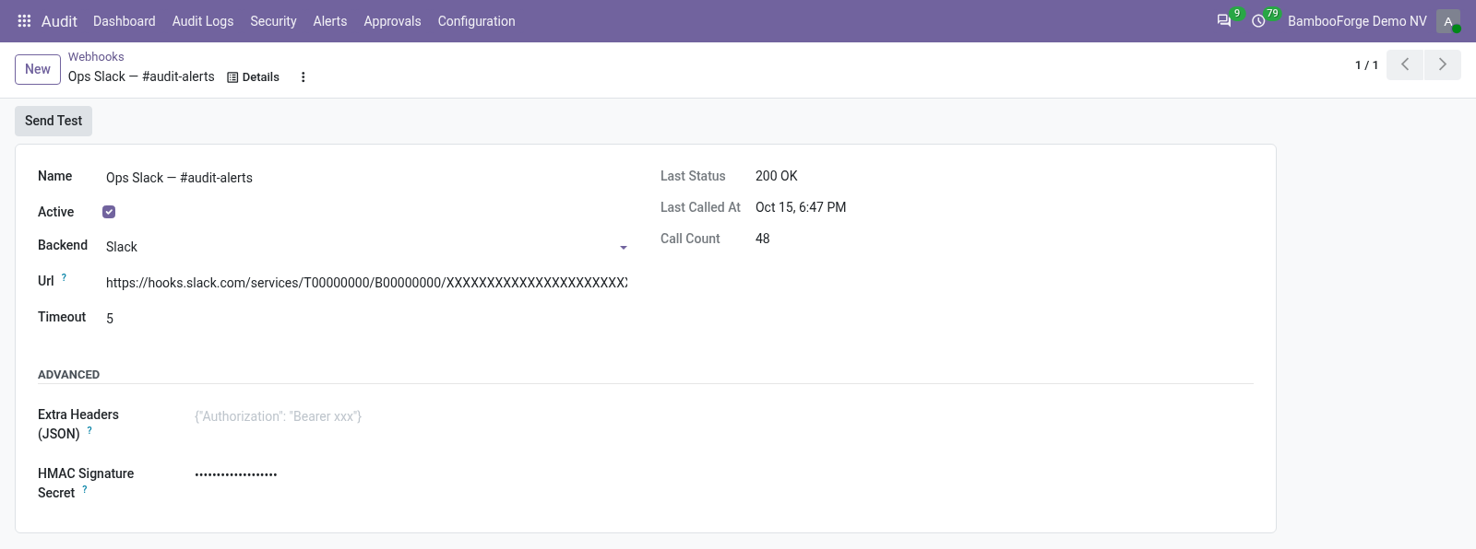Click the Audit app title
The height and width of the screenshot is (549, 1476).
pos(59,21)
